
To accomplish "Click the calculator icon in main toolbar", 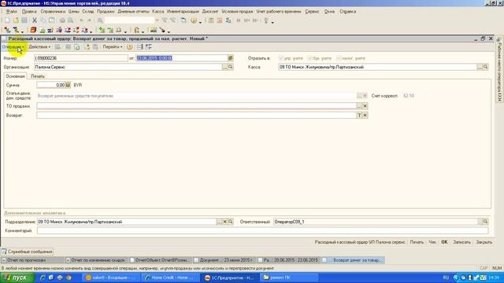I will point(211,20).
